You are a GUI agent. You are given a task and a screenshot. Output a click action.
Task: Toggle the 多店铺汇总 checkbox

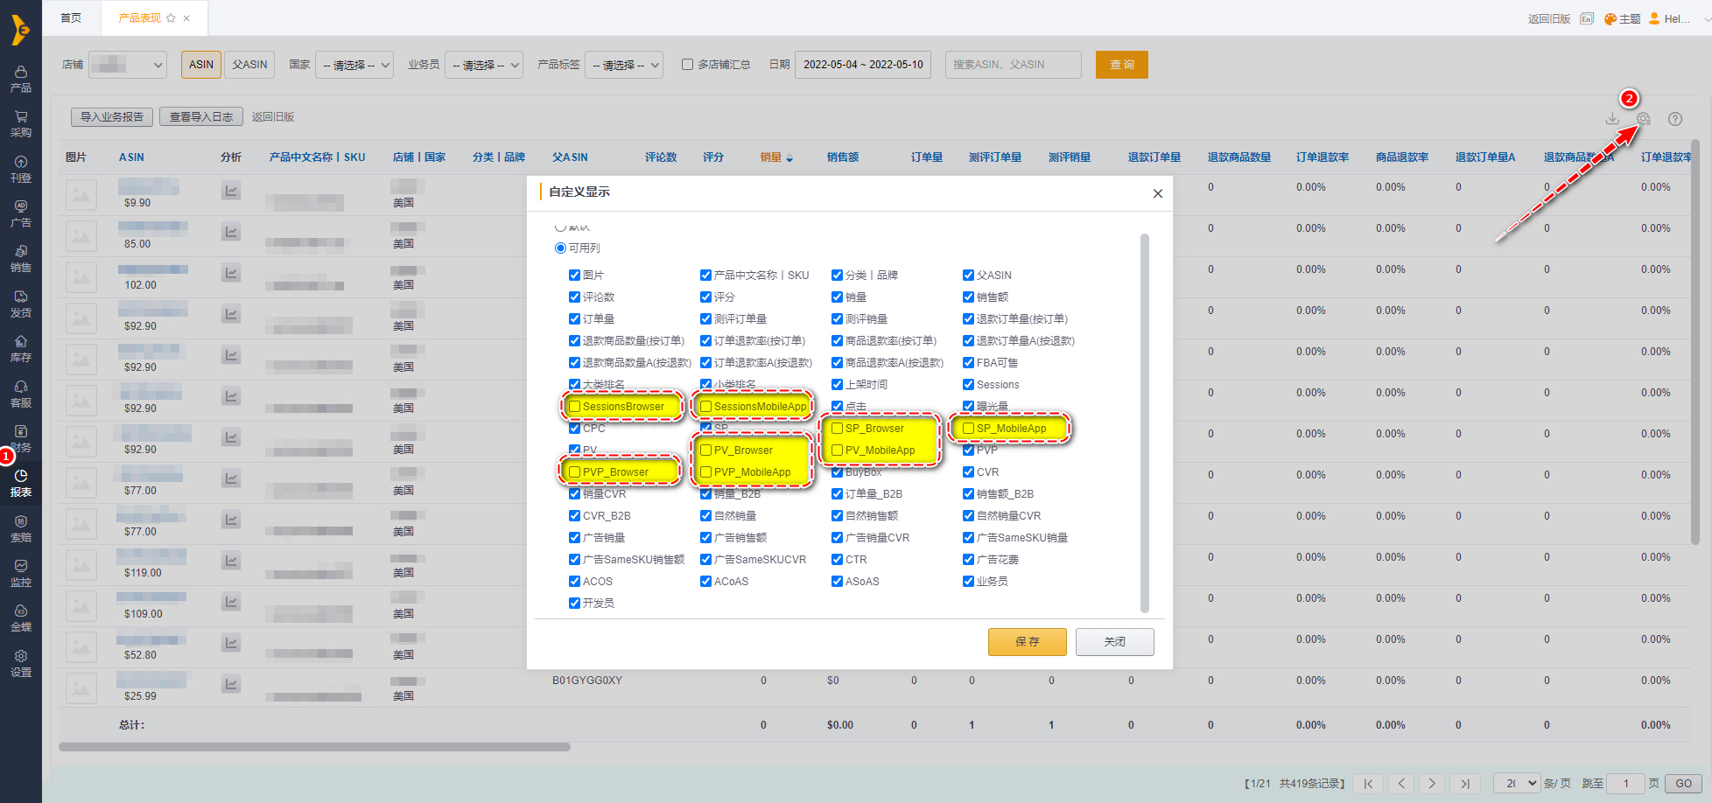click(688, 65)
